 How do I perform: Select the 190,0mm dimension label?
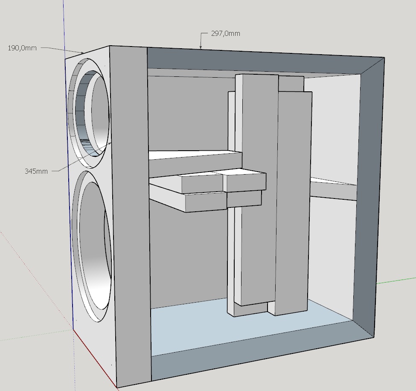(22, 48)
